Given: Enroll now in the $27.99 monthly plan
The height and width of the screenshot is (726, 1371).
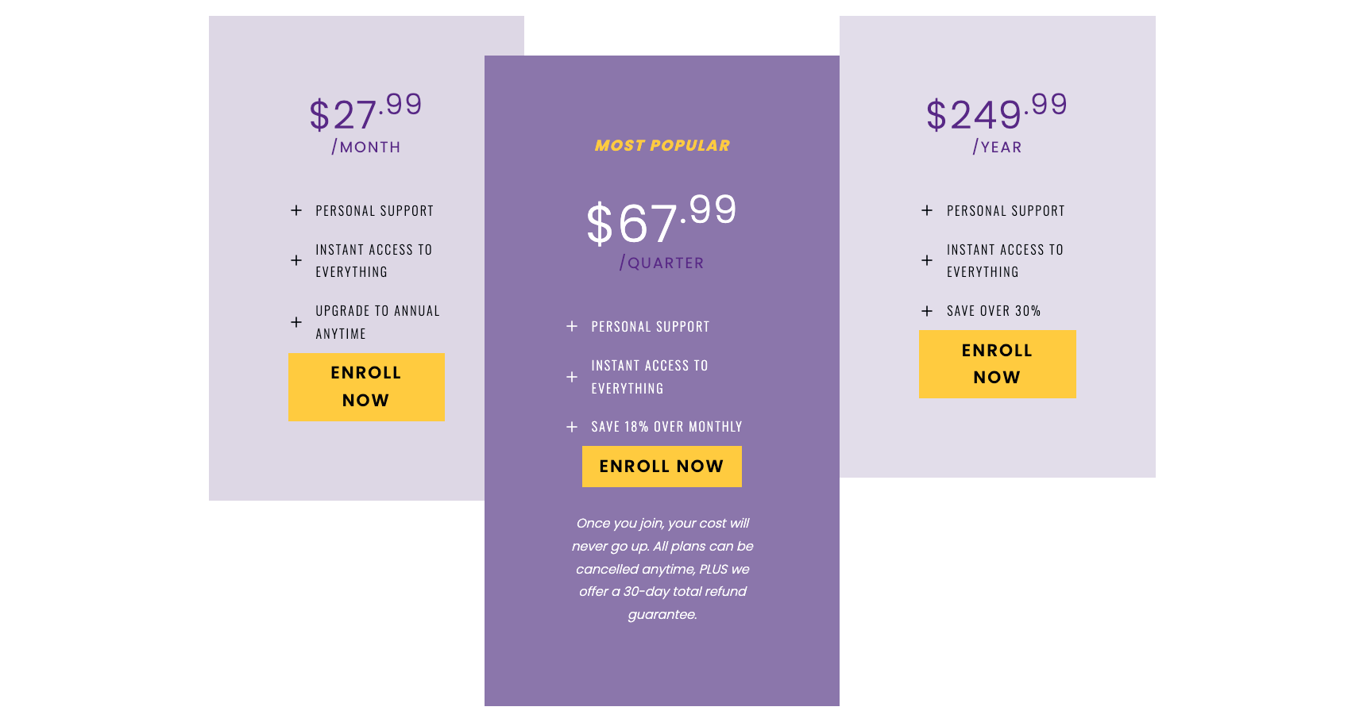Looking at the screenshot, I should coord(366,387).
